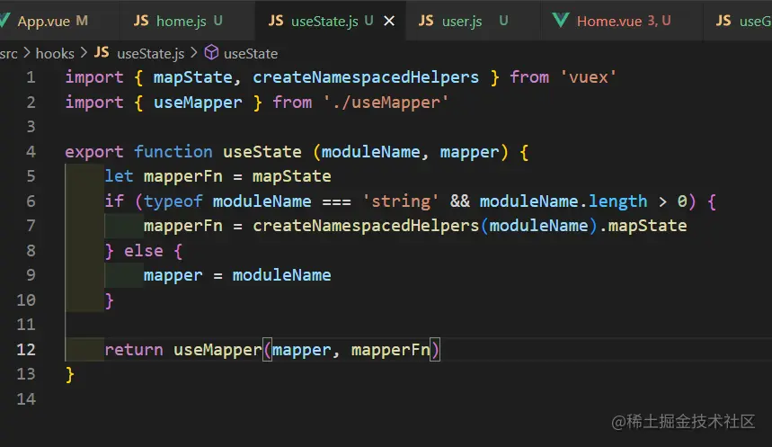Viewport: 772px width, 447px height.
Task: Click 'createNamespacedHelpers' in the line 1 import
Action: click(365, 77)
